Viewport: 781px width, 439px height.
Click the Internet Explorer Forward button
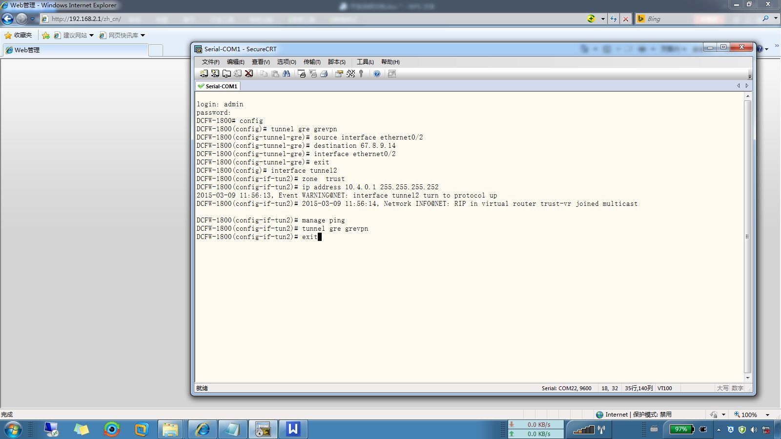coord(21,19)
